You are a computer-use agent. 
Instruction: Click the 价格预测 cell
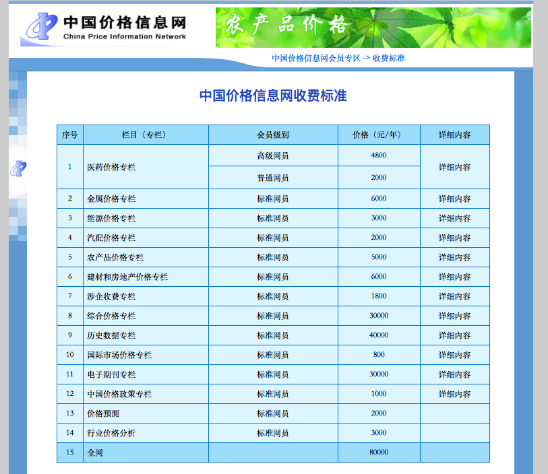point(146,414)
